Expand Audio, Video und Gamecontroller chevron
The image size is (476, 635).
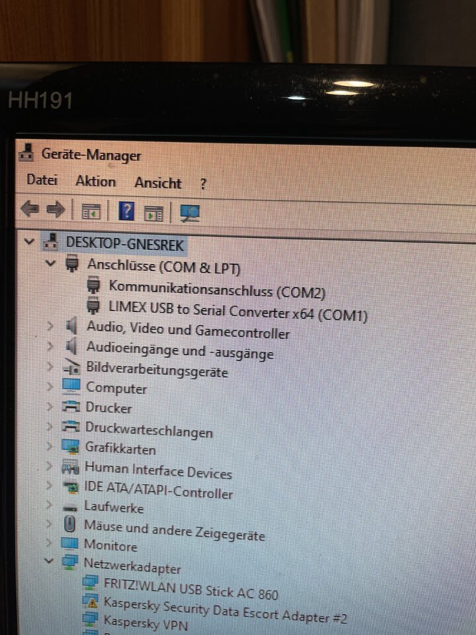(50, 325)
